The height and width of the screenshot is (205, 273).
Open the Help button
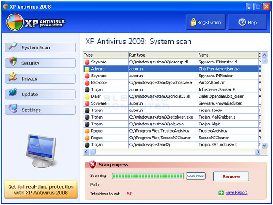click(x=247, y=22)
